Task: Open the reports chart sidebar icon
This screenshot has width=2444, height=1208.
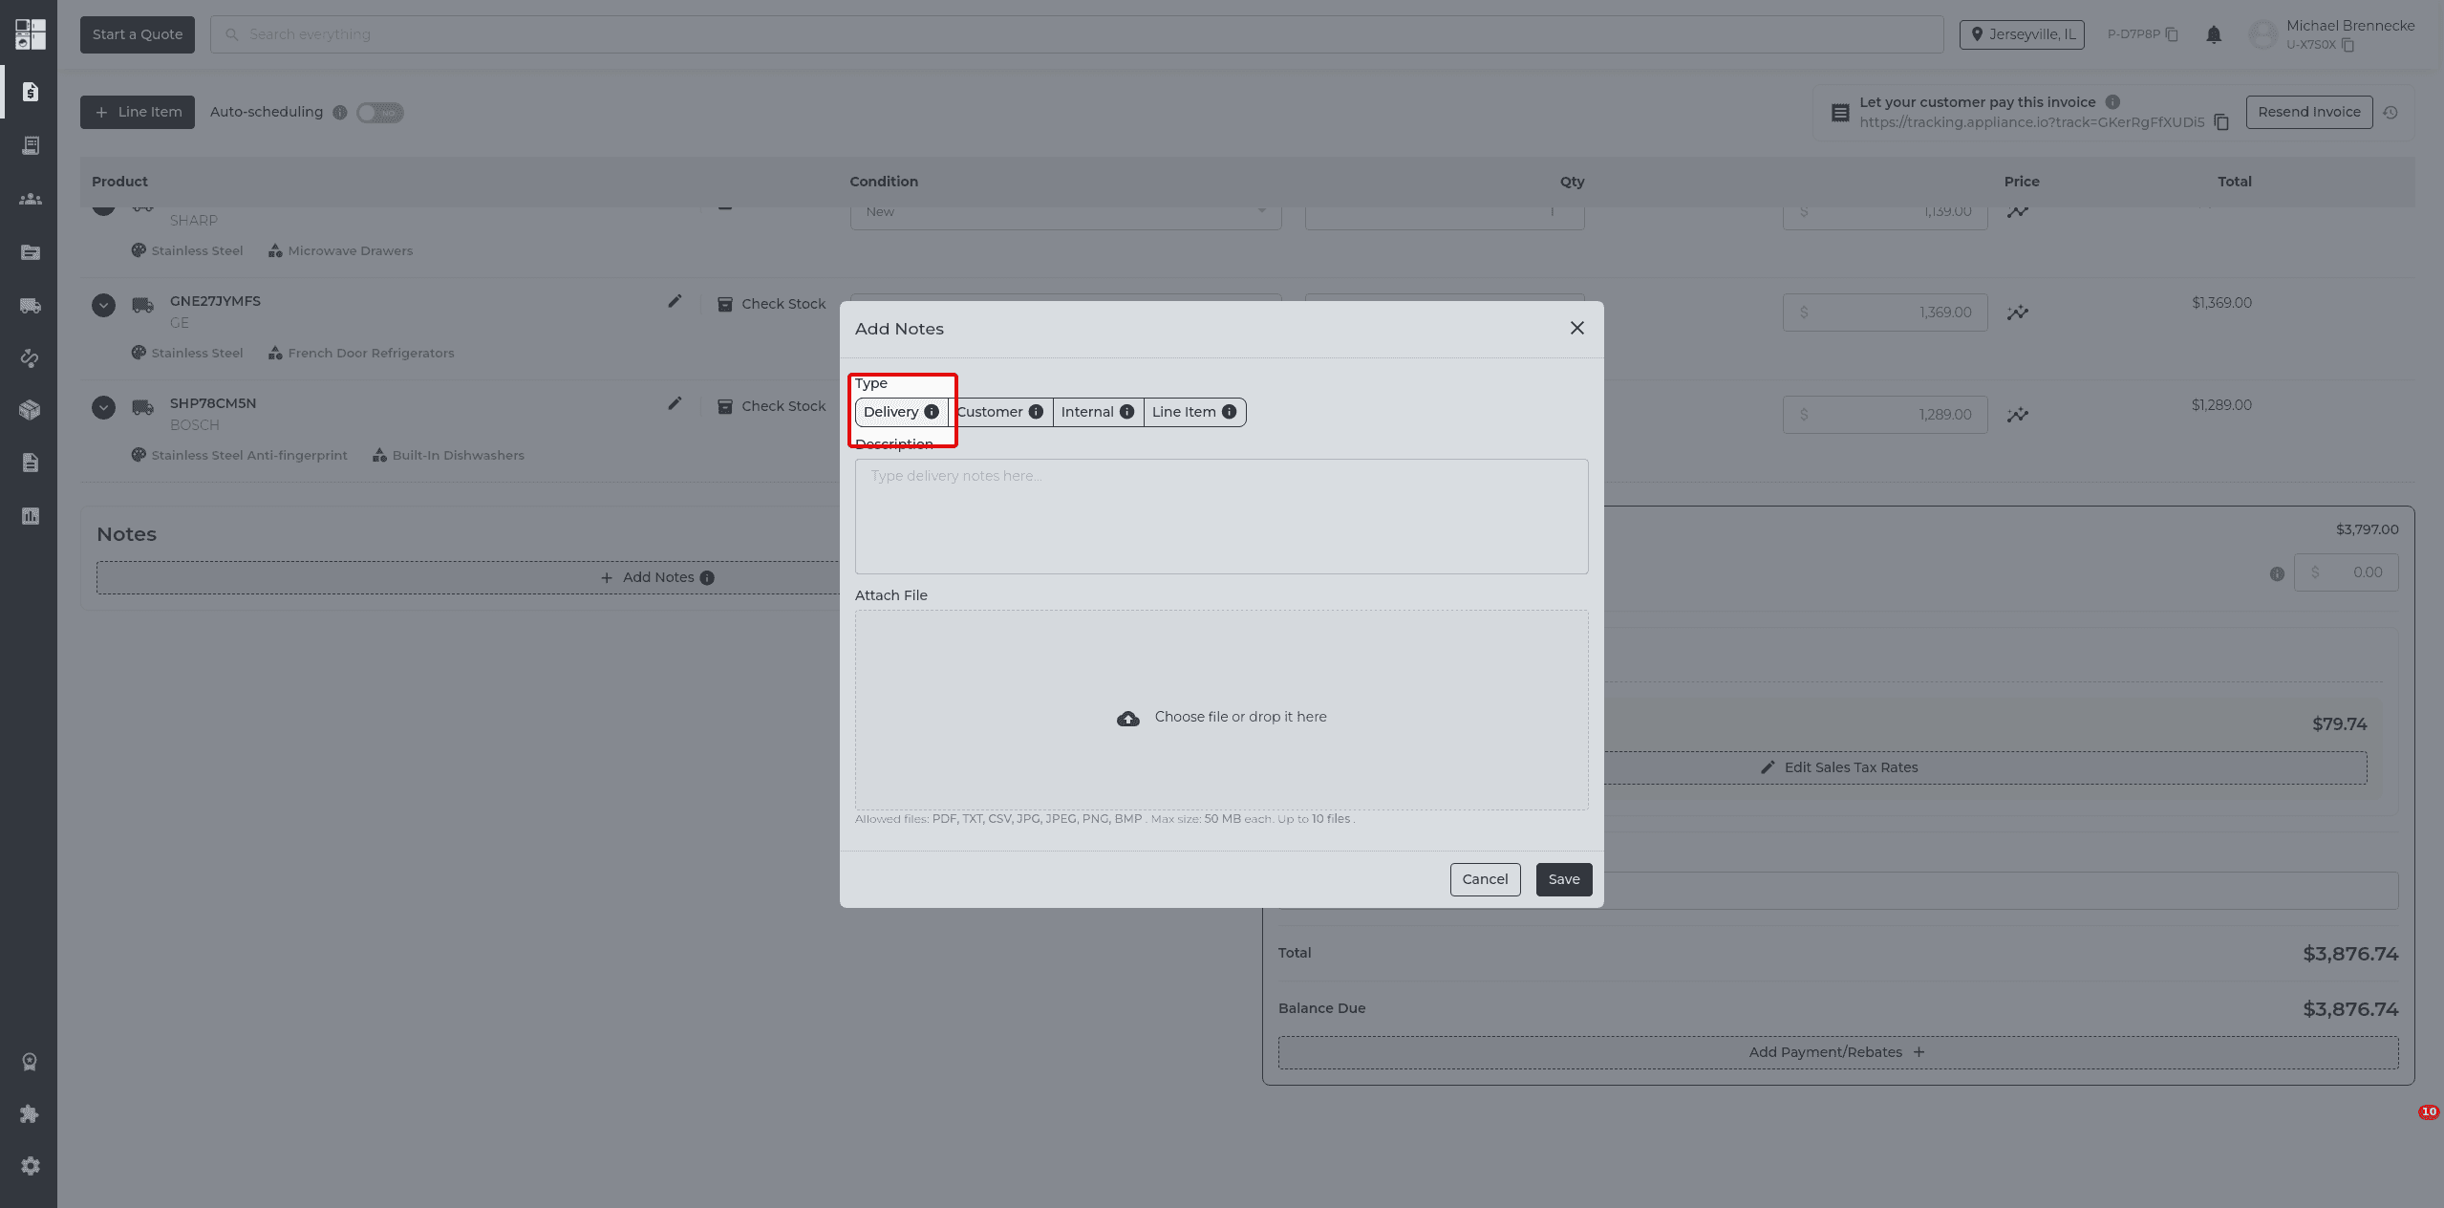Action: [x=31, y=516]
